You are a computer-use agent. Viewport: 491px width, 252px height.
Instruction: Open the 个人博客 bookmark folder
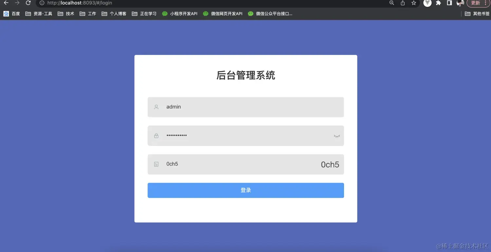click(x=114, y=14)
